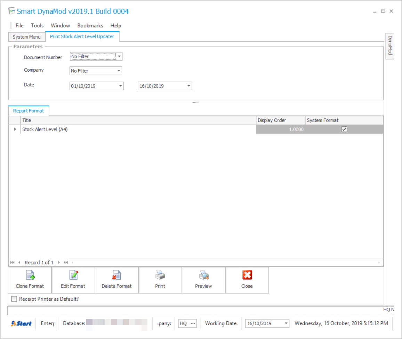
Task: Open the DynaMod vertical side panel tab
Action: pos(390,46)
